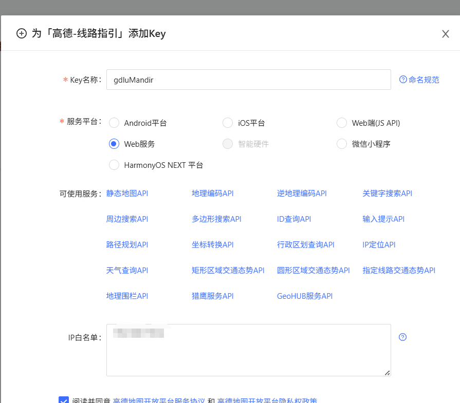
Task: Open the ID查询API link
Action: tap(294, 219)
